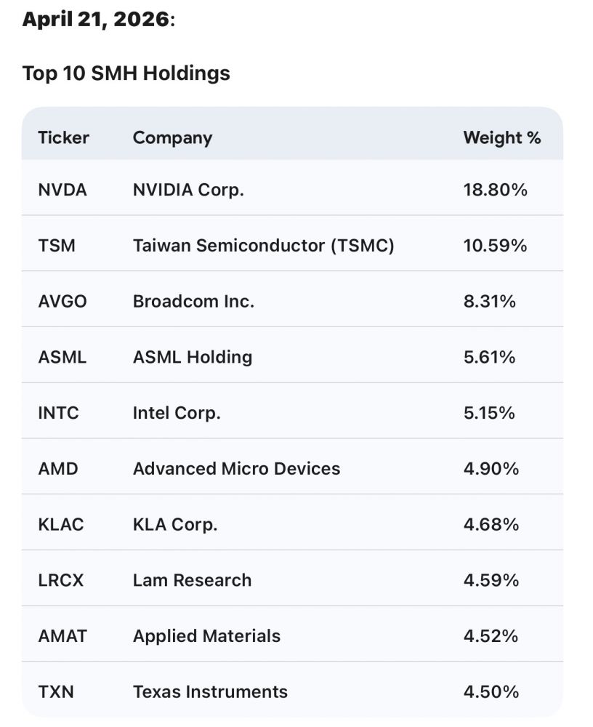Select the TSM ticker cell

pyautogui.click(x=56, y=246)
